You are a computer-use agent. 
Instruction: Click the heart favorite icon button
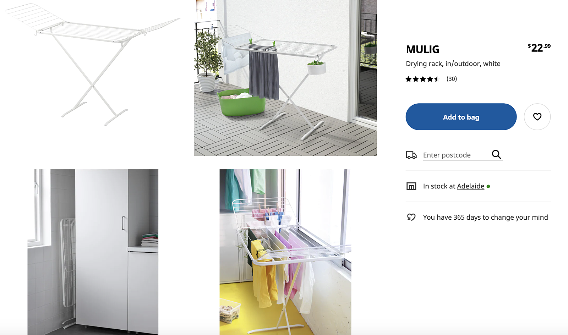point(537,117)
